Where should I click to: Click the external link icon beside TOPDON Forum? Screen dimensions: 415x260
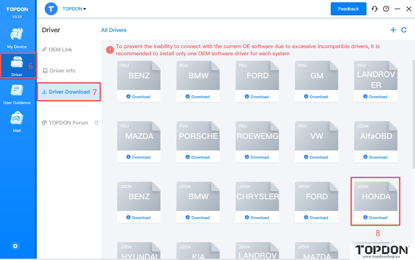(x=96, y=123)
